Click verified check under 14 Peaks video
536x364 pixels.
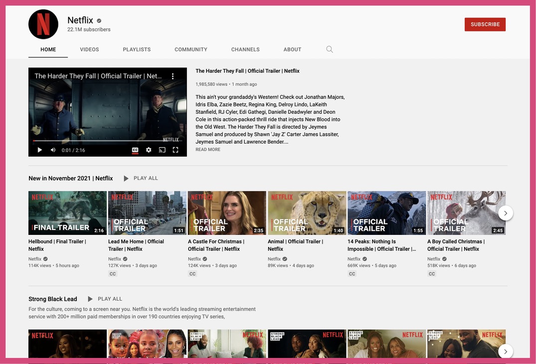[365, 259]
